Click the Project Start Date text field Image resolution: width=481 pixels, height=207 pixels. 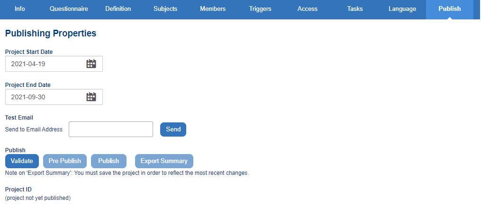54,64
